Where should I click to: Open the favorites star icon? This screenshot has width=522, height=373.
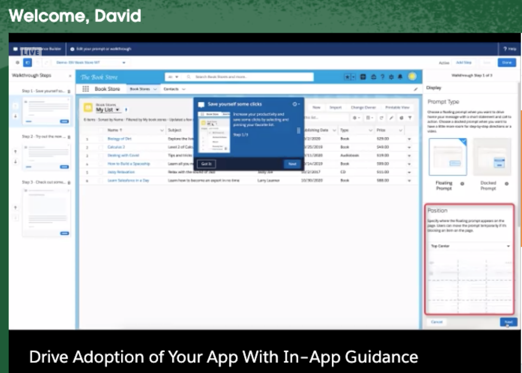click(348, 77)
